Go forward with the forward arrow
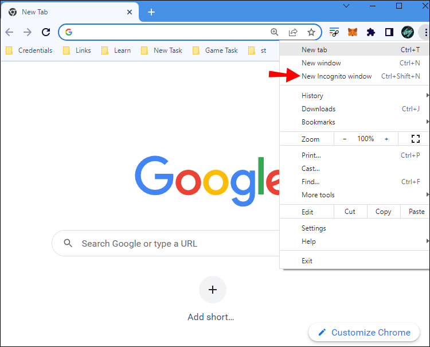 tap(28, 32)
